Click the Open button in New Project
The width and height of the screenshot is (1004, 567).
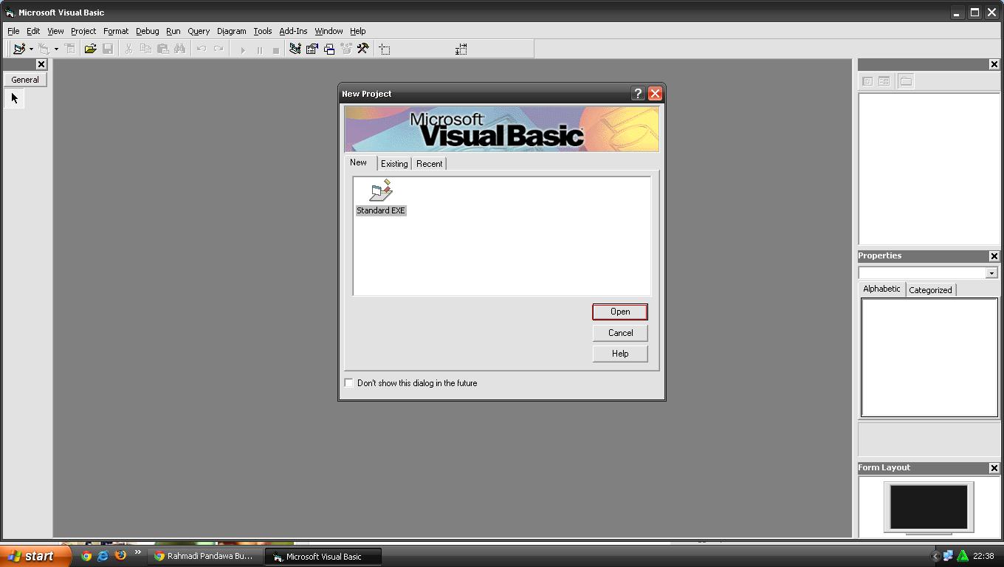tap(619, 311)
